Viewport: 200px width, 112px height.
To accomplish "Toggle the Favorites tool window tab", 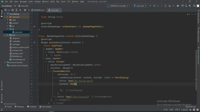I will 2,99.
